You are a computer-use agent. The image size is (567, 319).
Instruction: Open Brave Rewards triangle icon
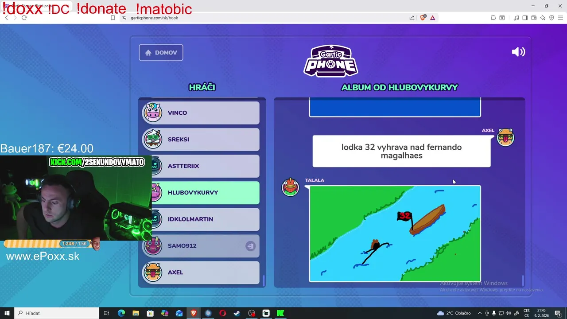[432, 18]
